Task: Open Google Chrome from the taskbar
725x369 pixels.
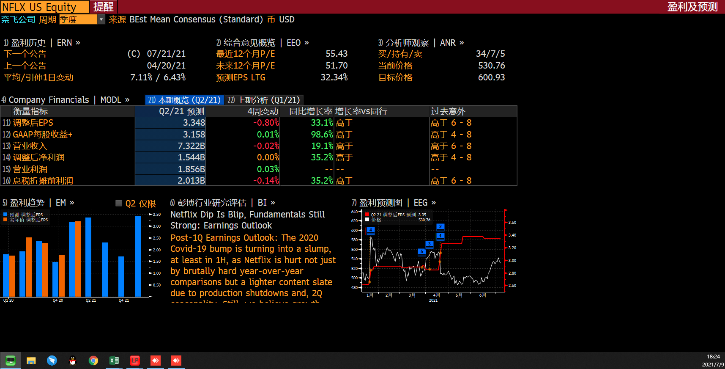Action: point(93,361)
